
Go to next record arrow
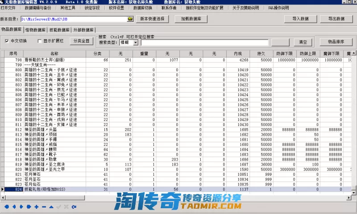click(x=21, y=207)
